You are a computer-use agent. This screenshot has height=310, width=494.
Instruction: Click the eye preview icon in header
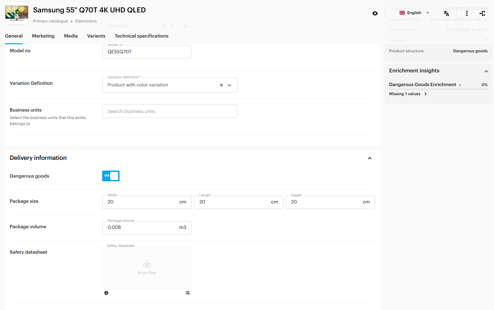pyautogui.click(x=375, y=13)
